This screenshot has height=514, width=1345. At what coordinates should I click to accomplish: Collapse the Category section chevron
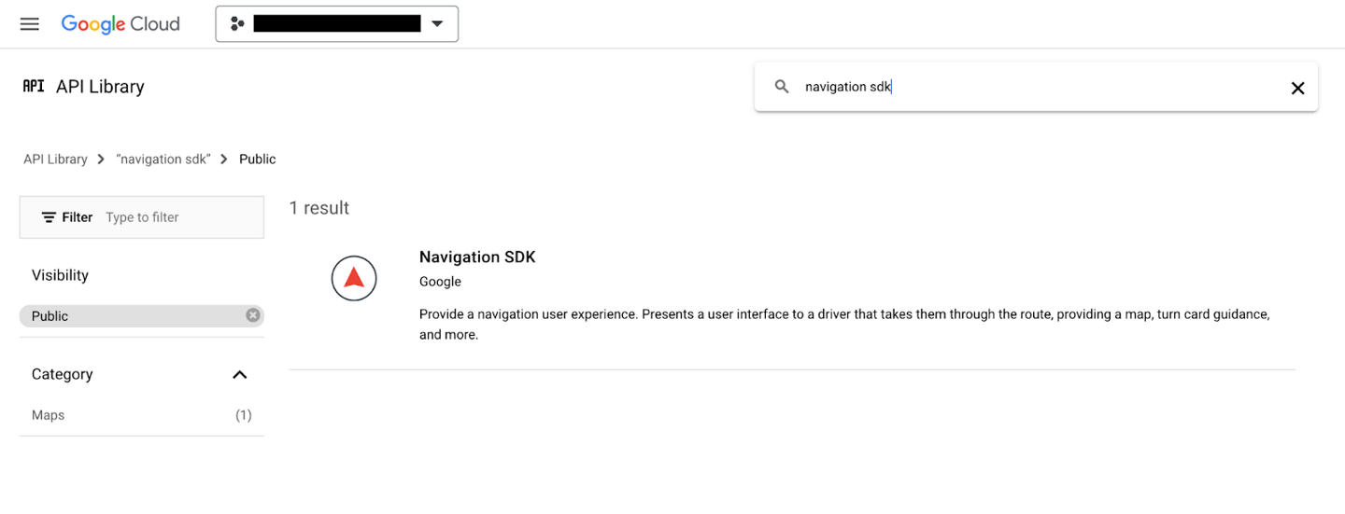click(239, 374)
